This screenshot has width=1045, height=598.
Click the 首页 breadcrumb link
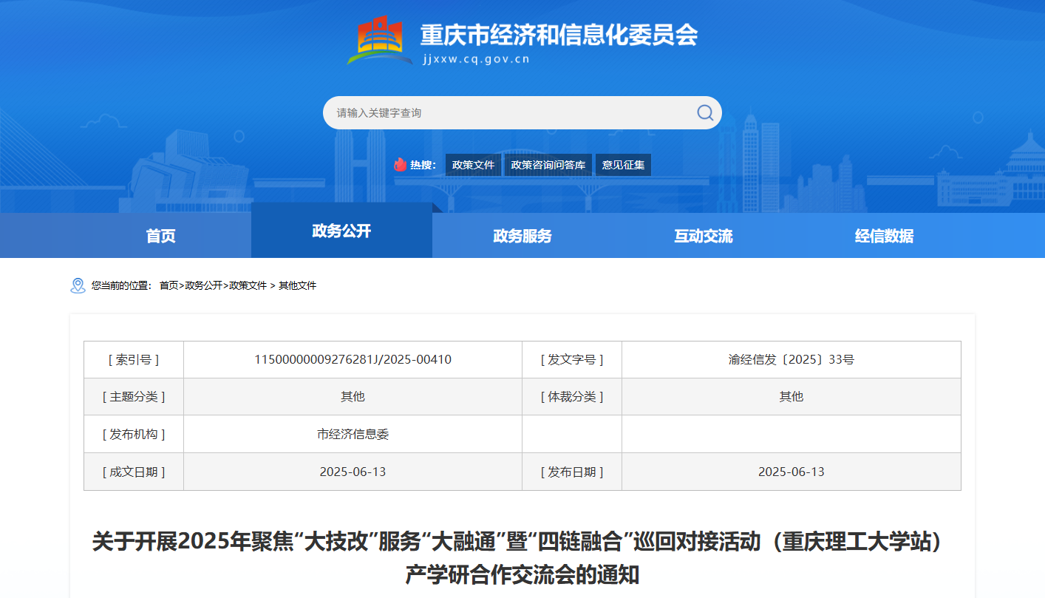point(169,285)
